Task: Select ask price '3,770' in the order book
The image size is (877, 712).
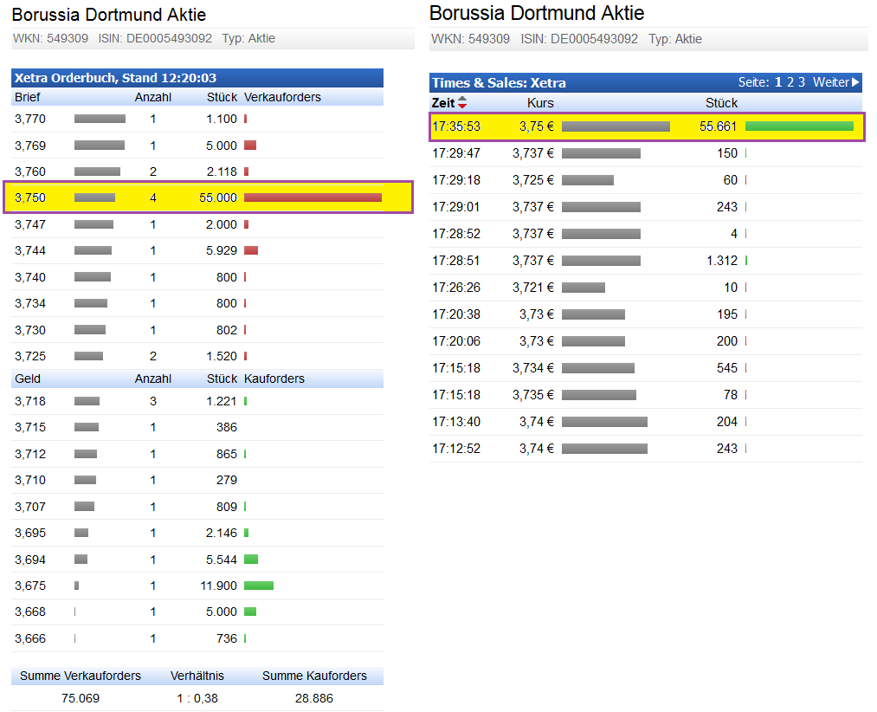Action: point(30,119)
